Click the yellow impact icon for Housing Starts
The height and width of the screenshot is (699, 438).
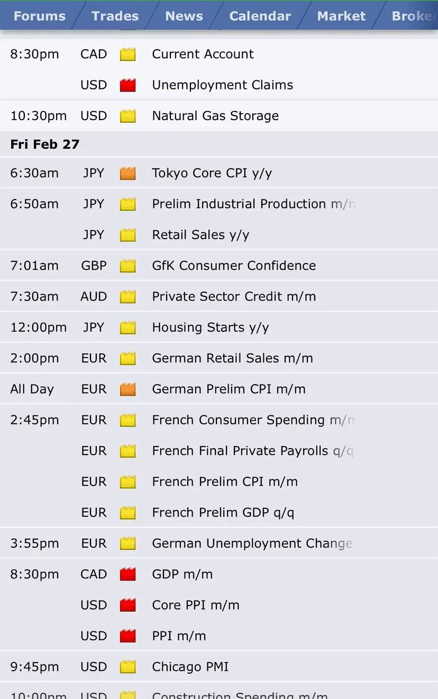[x=127, y=328]
